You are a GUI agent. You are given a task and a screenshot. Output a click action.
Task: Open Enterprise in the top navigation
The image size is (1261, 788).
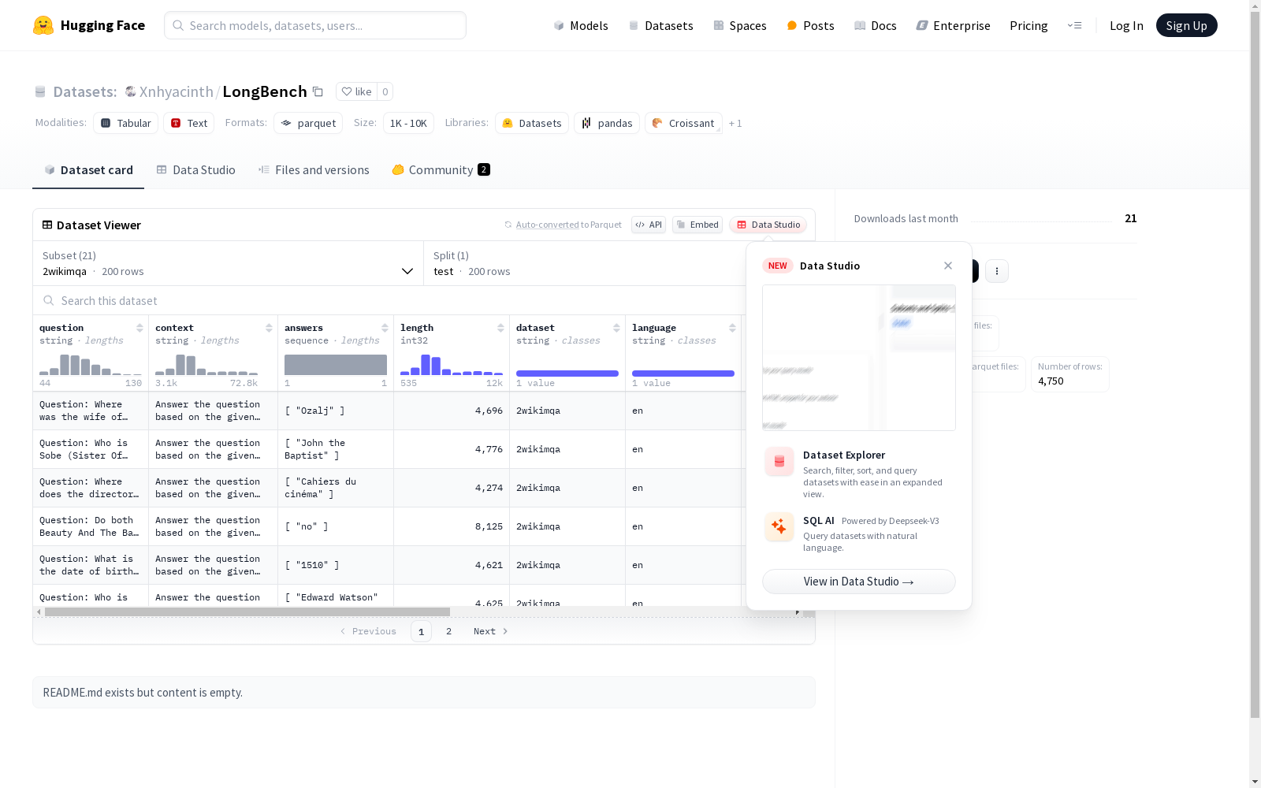click(x=953, y=25)
